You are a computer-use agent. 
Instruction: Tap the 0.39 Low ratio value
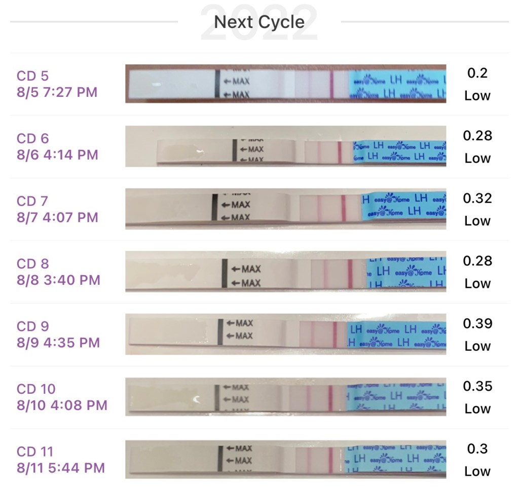(x=477, y=334)
